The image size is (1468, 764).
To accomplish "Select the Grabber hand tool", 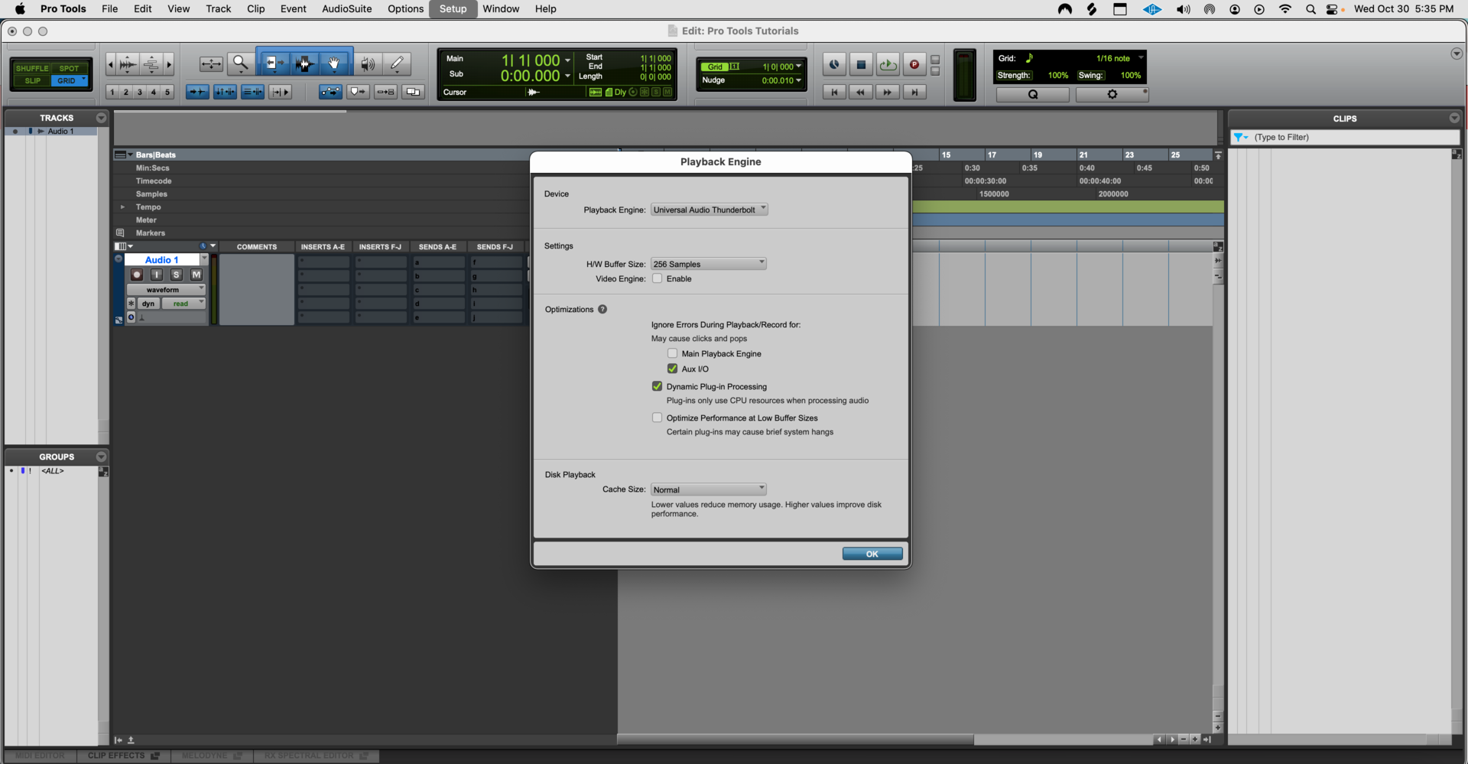I will pyautogui.click(x=334, y=63).
